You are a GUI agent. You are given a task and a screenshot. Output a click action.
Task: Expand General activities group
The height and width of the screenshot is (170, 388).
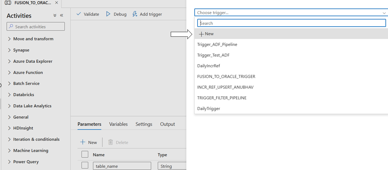coord(21,117)
